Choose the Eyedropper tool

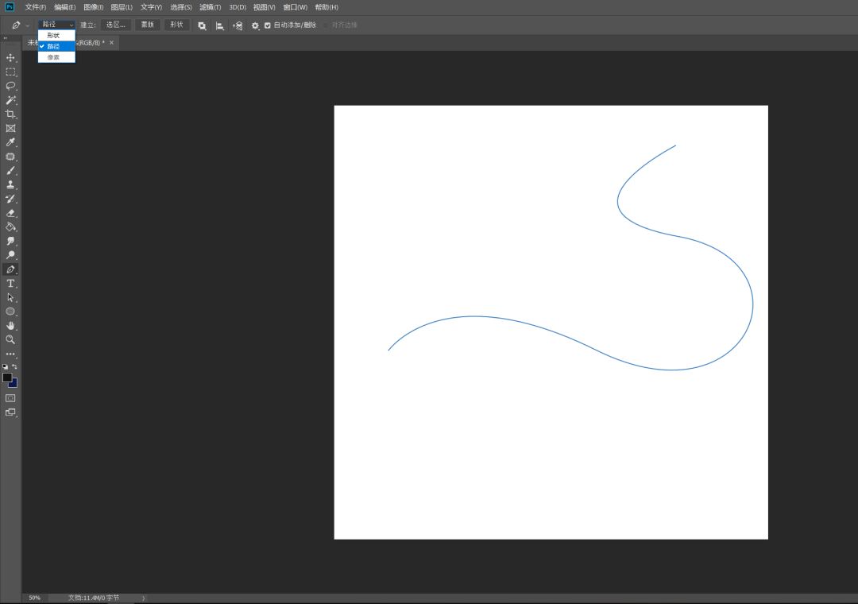(x=10, y=142)
